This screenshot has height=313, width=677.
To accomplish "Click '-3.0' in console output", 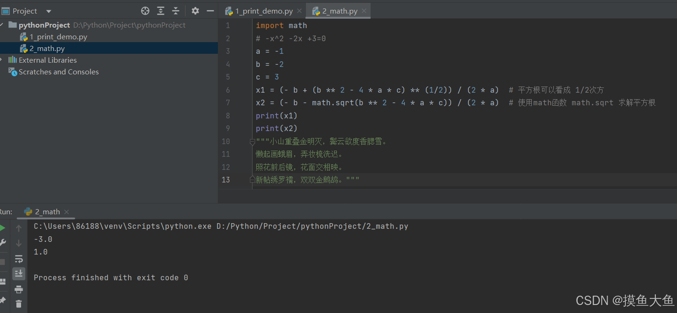I will (43, 239).
